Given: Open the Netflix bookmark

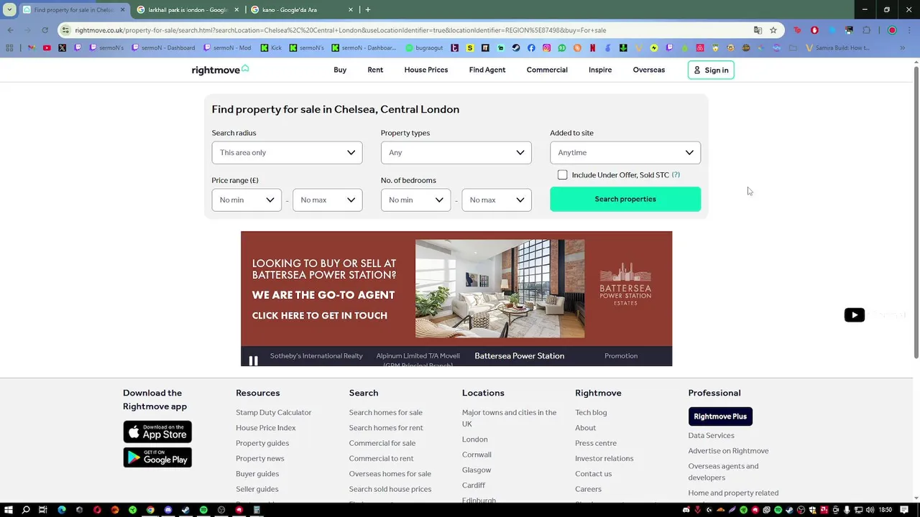Looking at the screenshot, I should 593,48.
